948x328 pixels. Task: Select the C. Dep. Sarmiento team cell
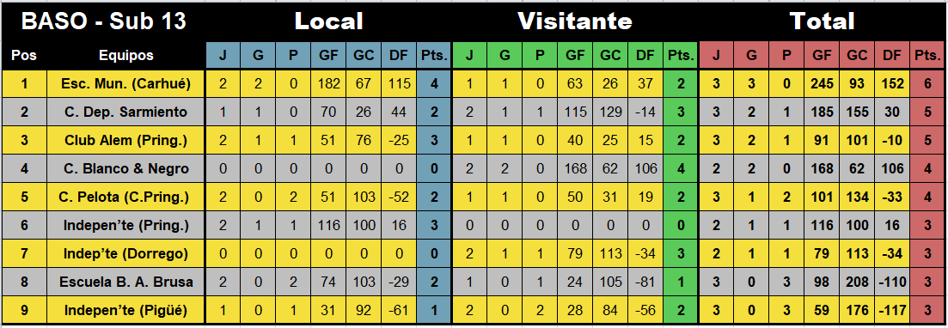tap(126, 112)
